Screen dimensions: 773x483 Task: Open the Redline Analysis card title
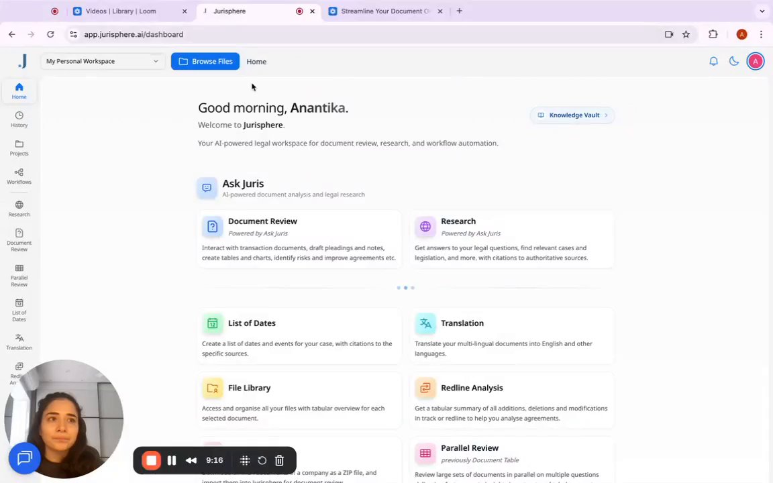point(472,388)
